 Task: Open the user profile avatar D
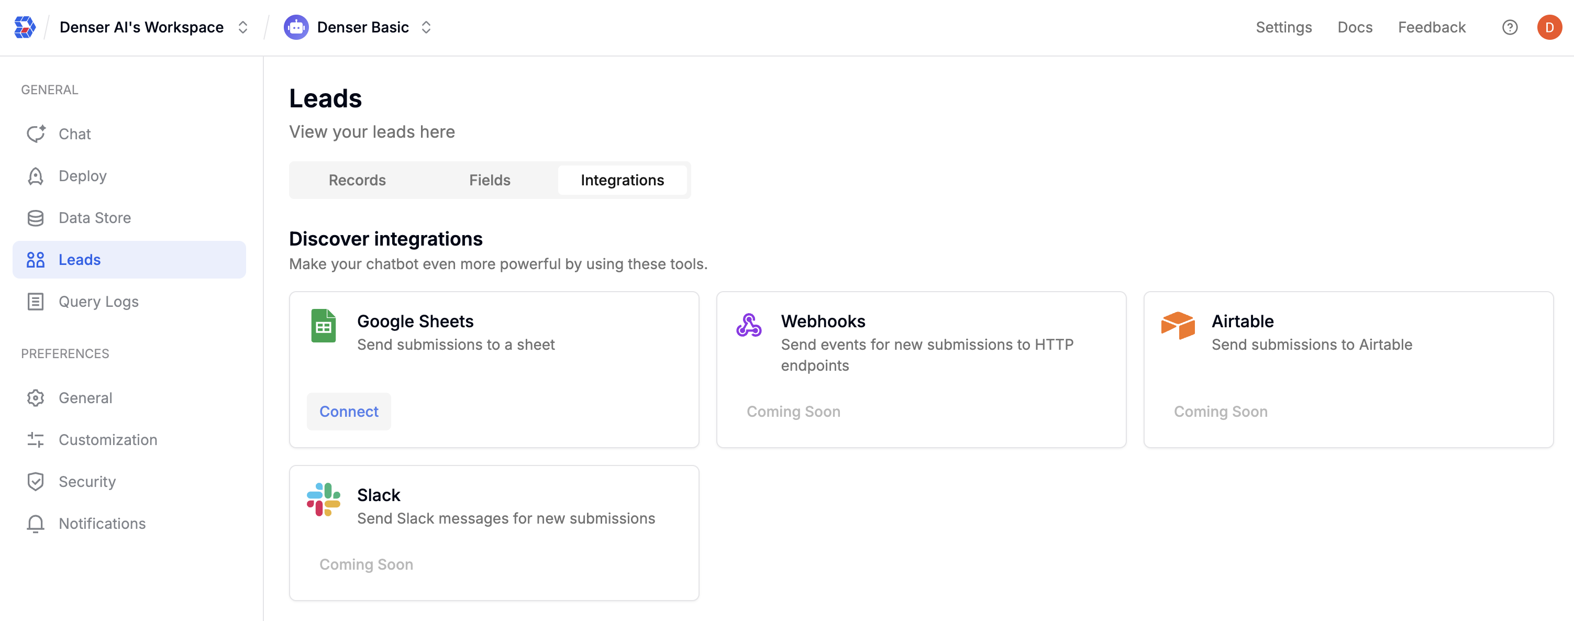pyautogui.click(x=1549, y=28)
